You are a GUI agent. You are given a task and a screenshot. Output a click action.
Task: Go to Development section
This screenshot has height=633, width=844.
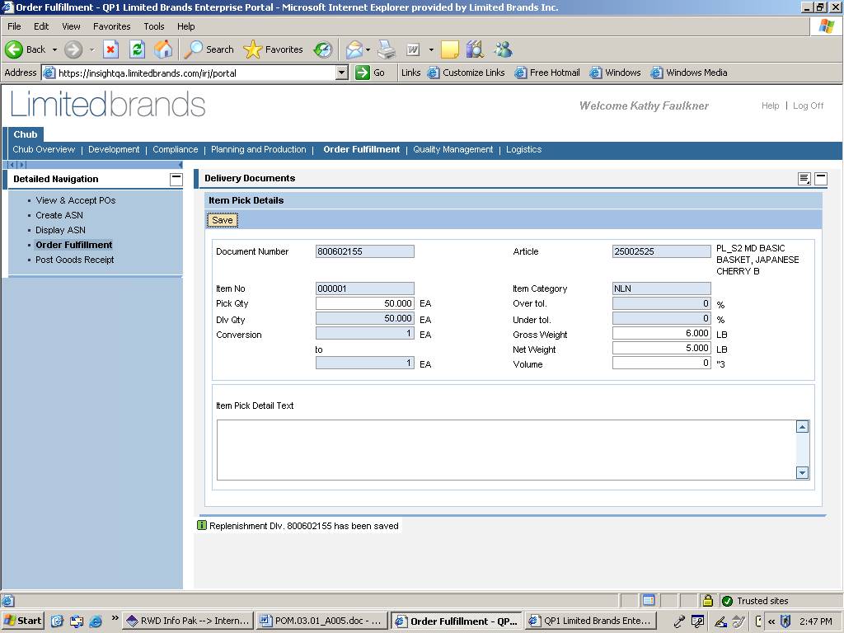(x=114, y=150)
